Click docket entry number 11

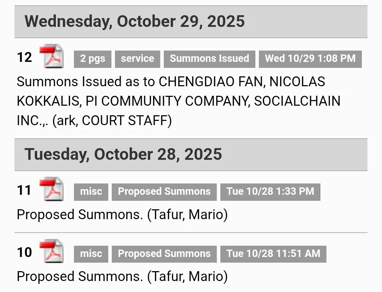(24, 191)
